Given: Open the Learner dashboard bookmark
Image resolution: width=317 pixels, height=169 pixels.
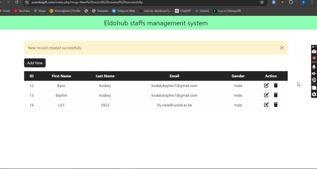Looking at the screenshot, I should click(x=155, y=11).
